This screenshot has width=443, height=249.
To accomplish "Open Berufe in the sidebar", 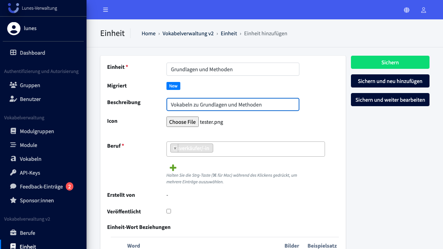I will click(43, 233).
